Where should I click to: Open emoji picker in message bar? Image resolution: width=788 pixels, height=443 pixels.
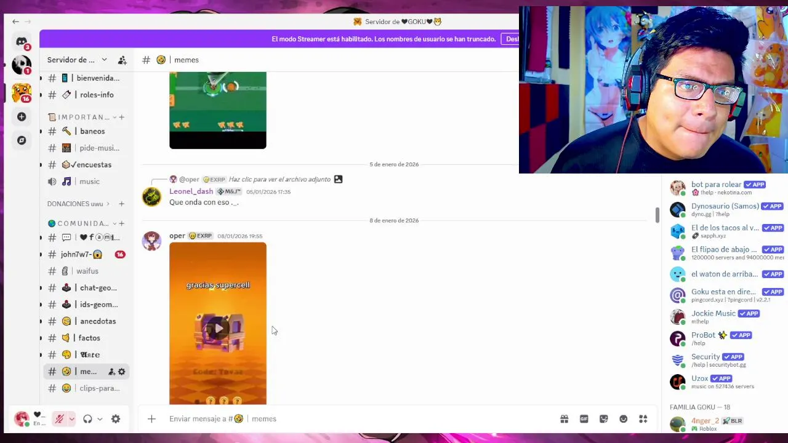(623, 419)
